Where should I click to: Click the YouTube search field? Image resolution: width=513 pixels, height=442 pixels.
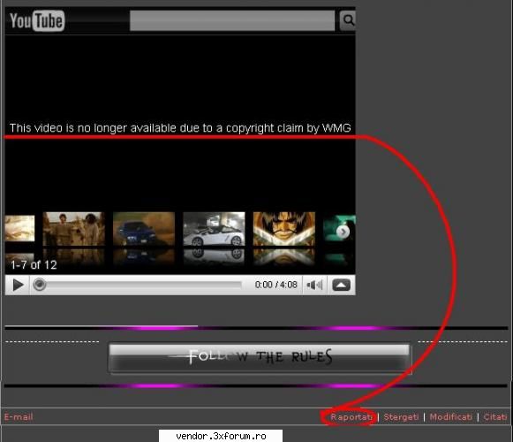[x=232, y=20]
